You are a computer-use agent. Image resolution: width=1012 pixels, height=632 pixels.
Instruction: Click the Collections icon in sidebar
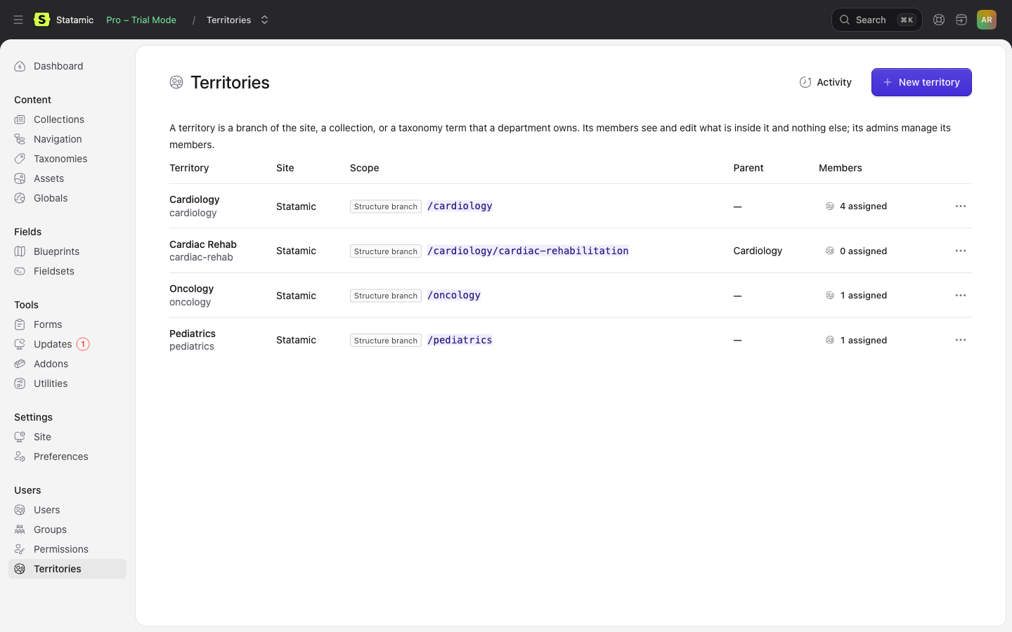click(20, 119)
